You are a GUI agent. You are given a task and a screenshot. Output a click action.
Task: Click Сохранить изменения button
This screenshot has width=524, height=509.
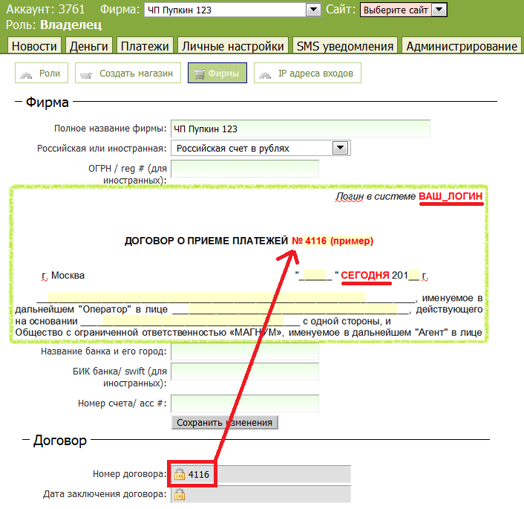click(x=225, y=422)
